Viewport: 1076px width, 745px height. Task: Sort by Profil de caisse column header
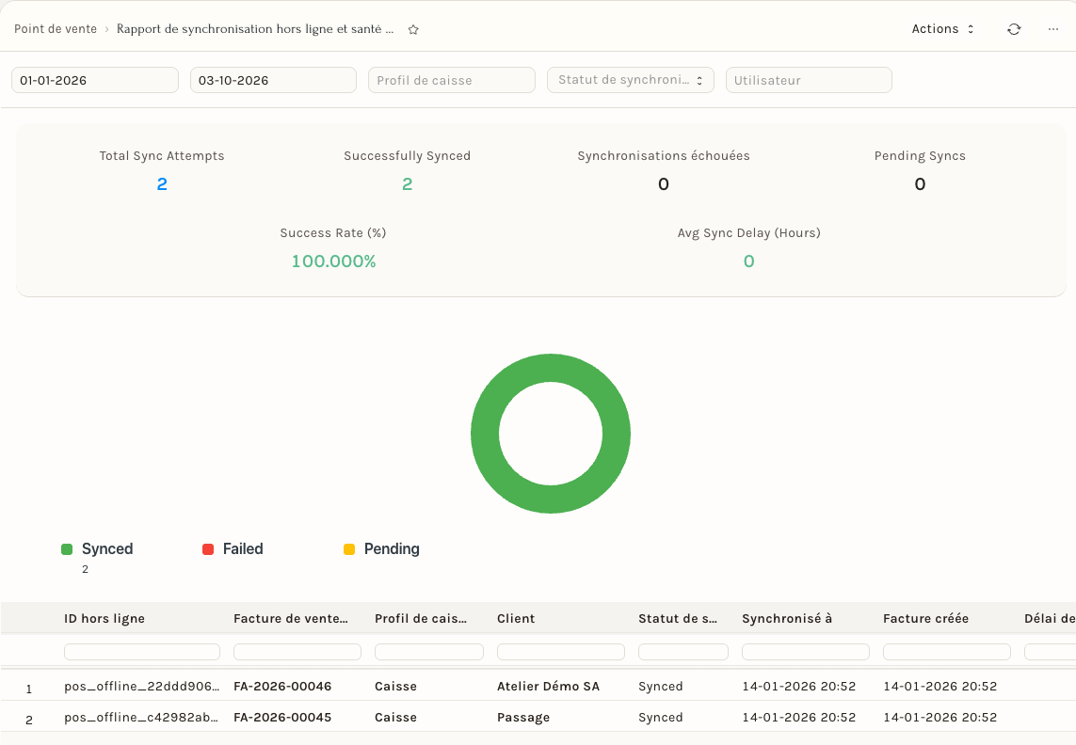tap(421, 618)
